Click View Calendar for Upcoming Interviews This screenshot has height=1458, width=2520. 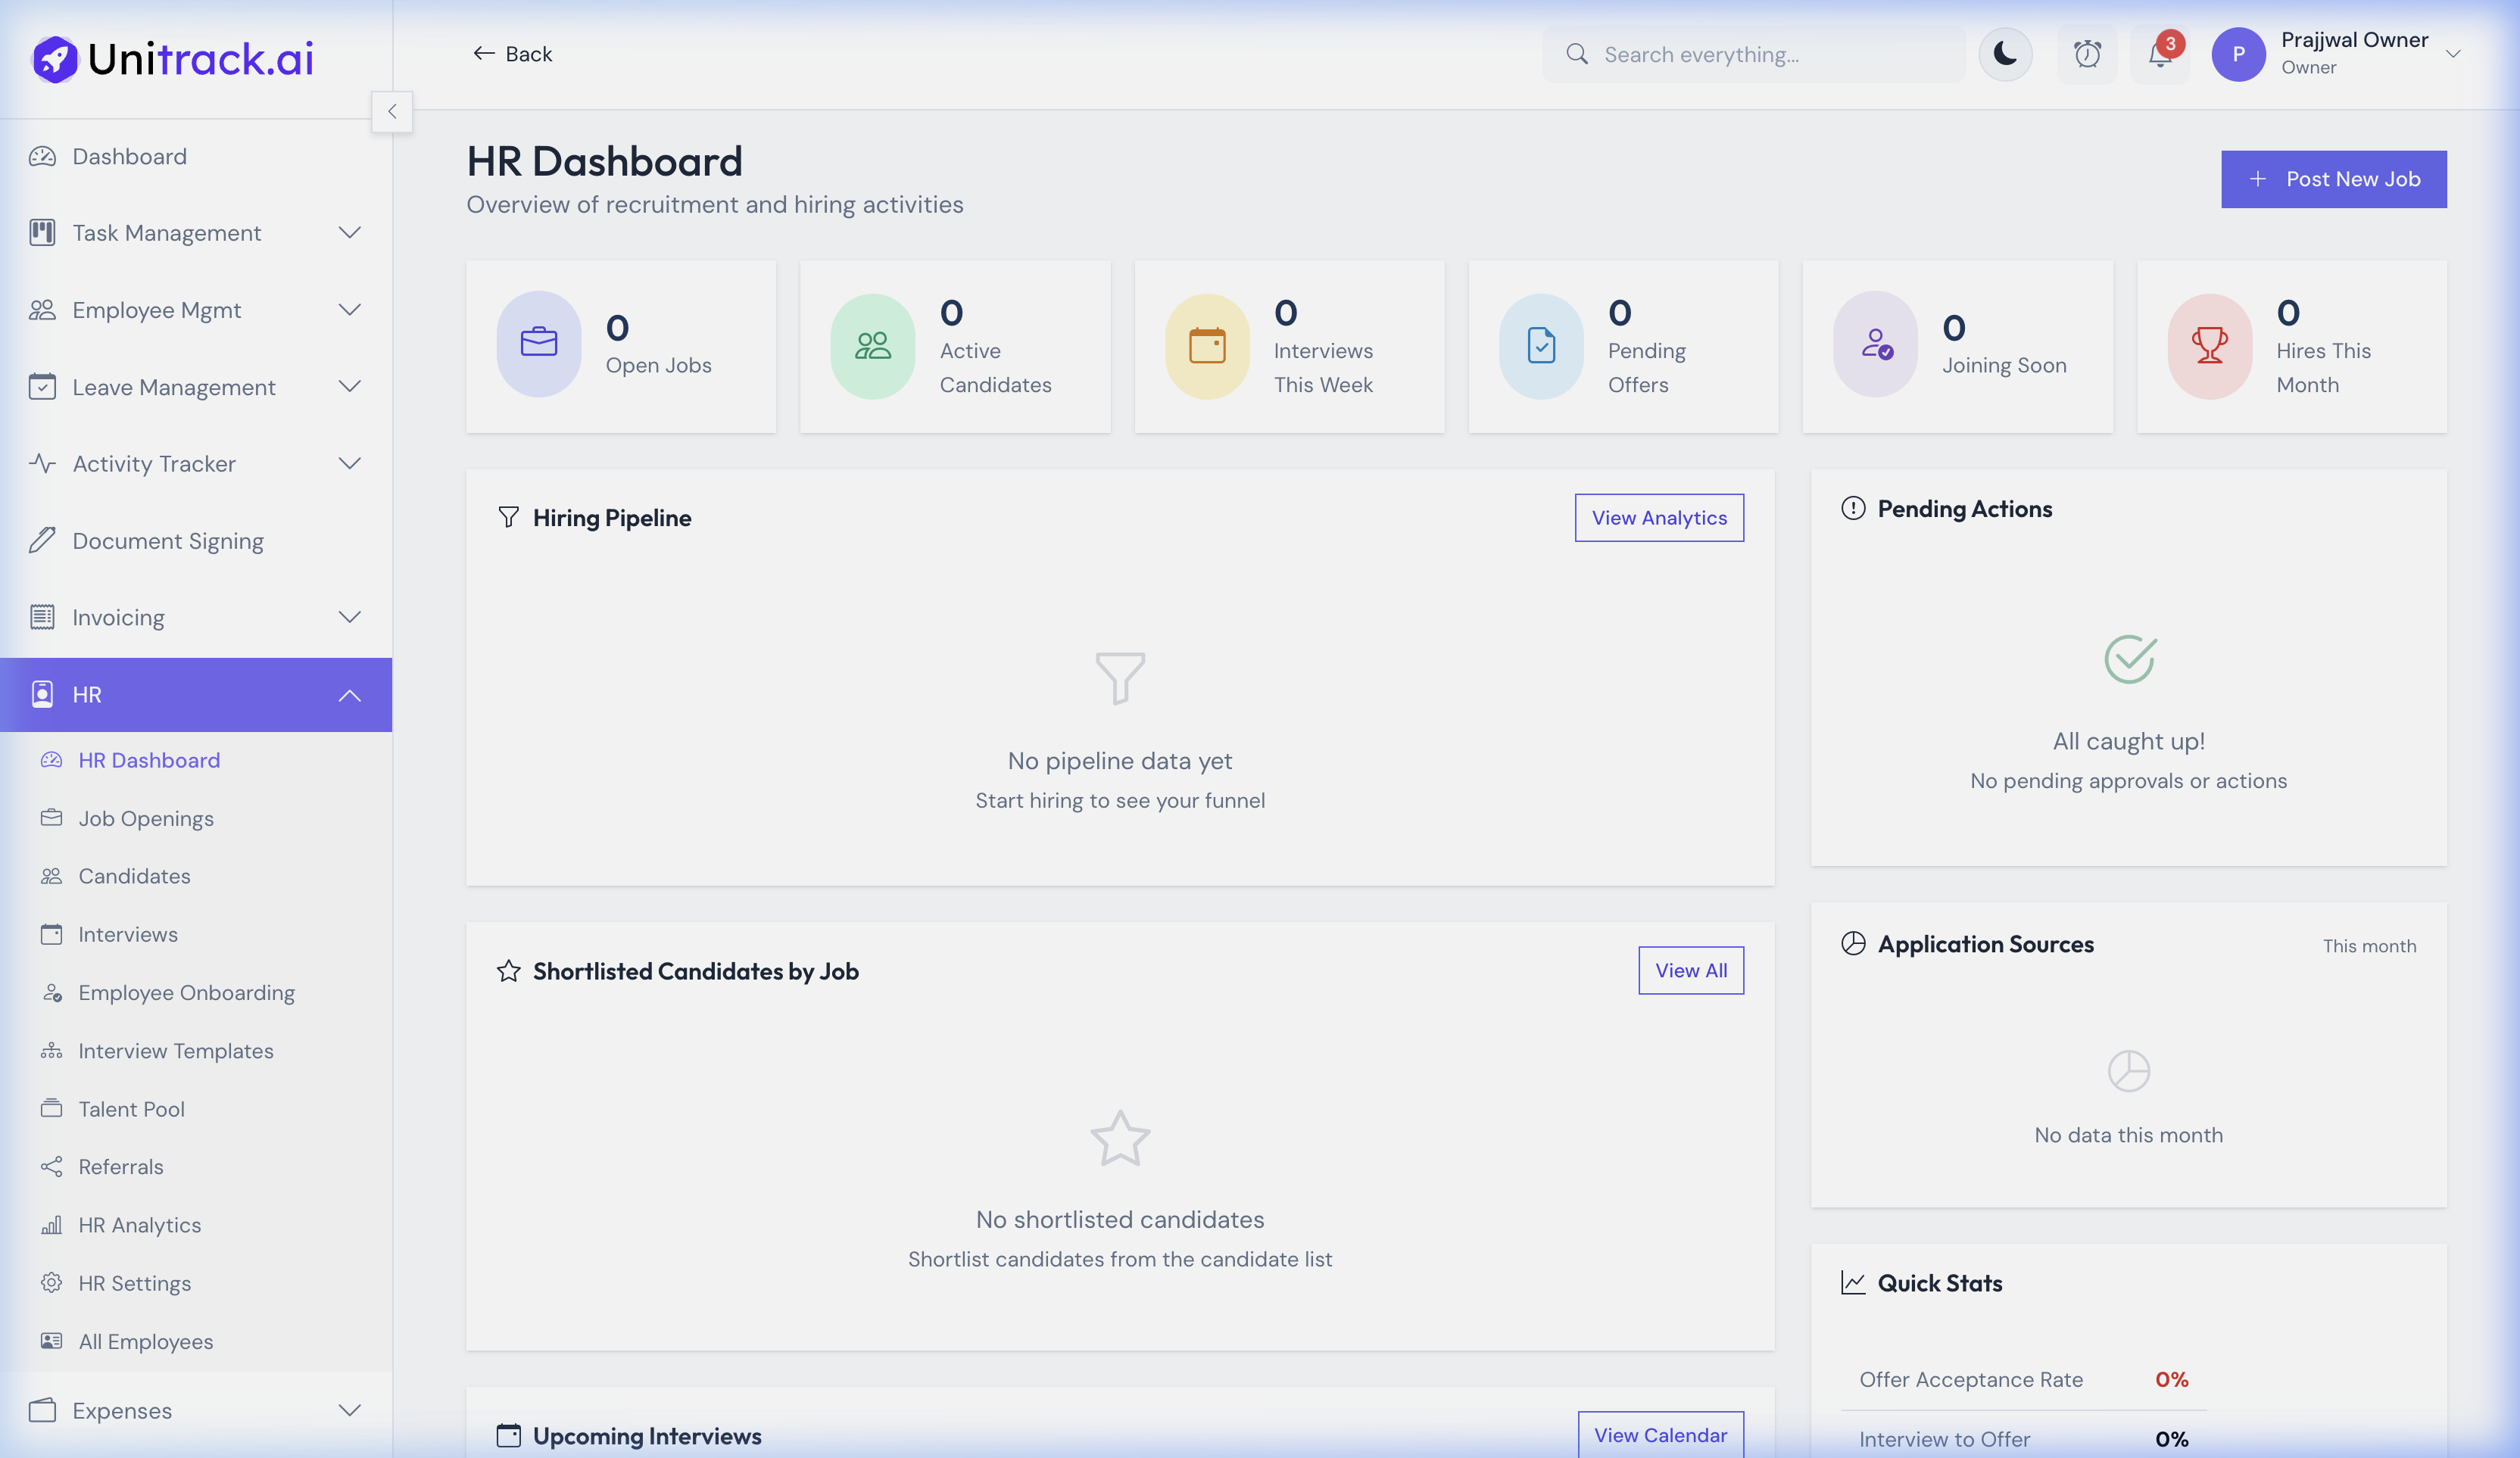point(1660,1434)
